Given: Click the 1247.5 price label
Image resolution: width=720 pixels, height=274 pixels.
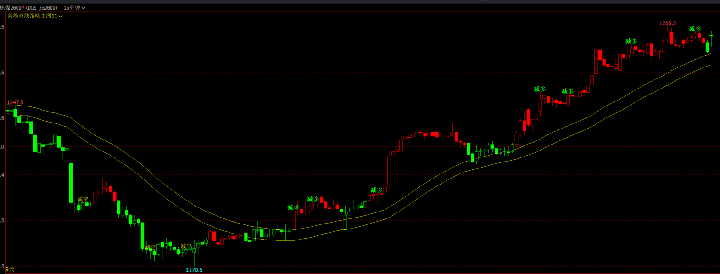Looking at the screenshot, I should point(15,102).
